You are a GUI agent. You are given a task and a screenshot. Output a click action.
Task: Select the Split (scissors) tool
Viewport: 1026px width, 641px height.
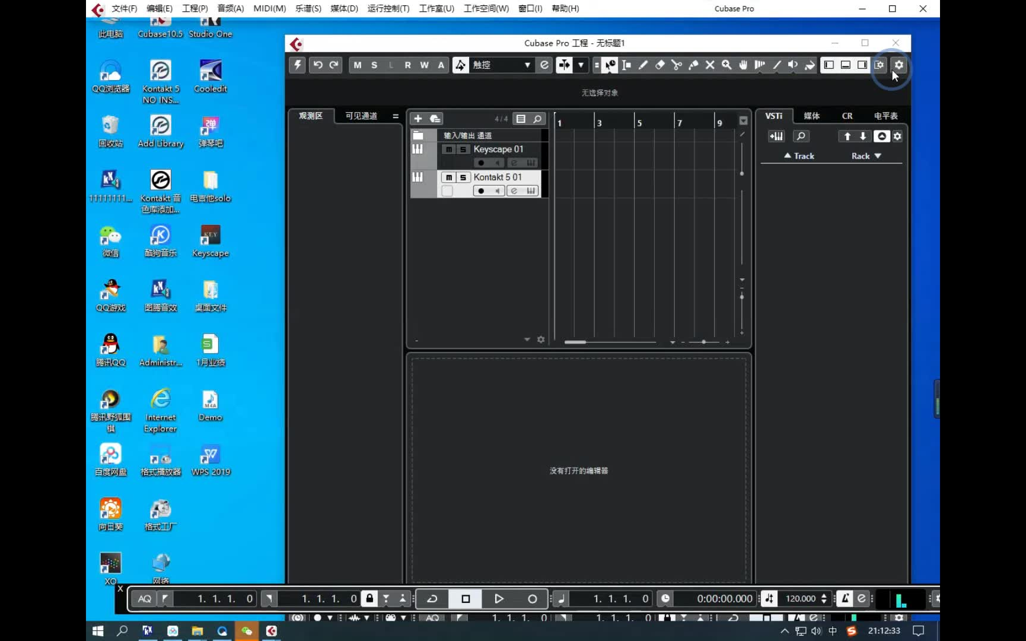point(677,65)
